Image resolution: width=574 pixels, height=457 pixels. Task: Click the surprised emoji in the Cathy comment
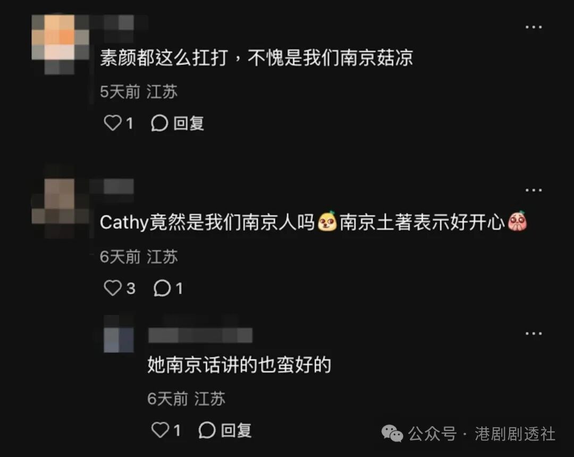coord(327,221)
